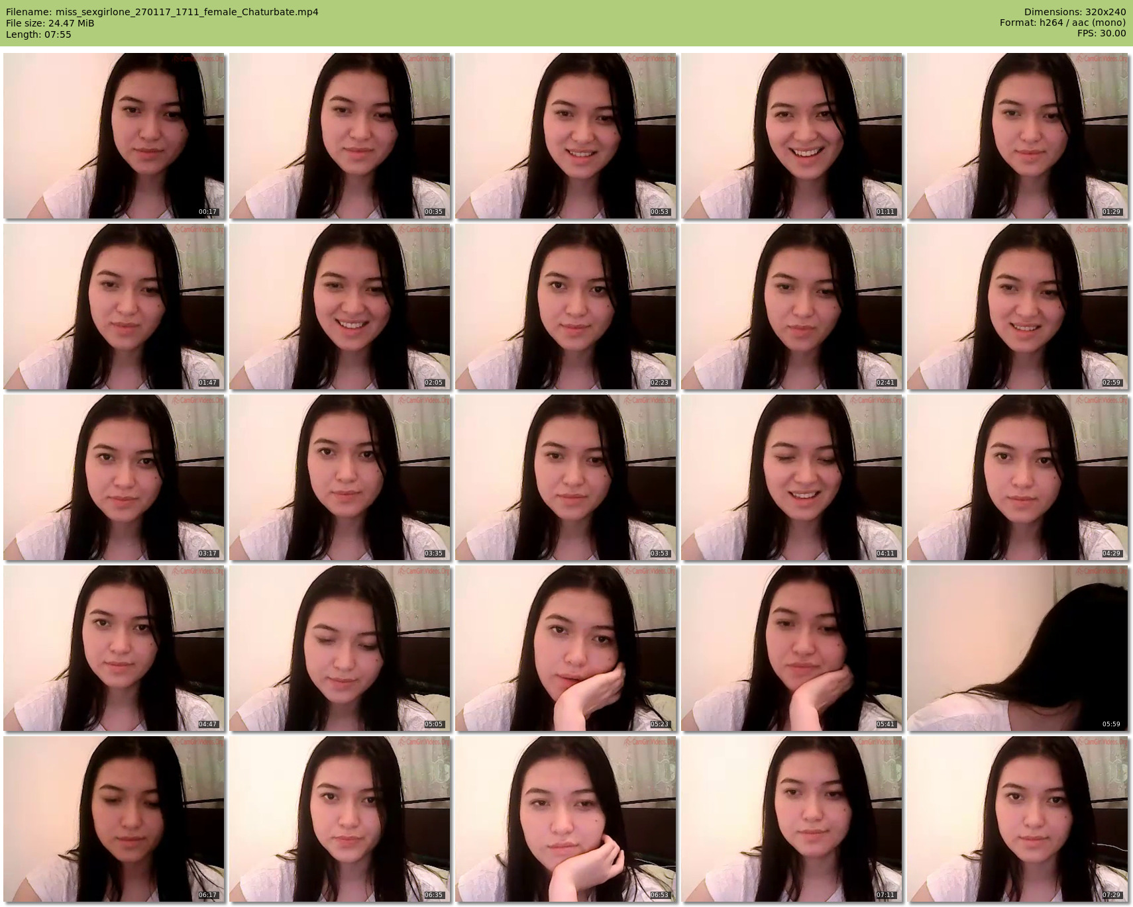The width and height of the screenshot is (1133, 907).
Task: Click the frame marked 06:17
Action: pos(114,819)
